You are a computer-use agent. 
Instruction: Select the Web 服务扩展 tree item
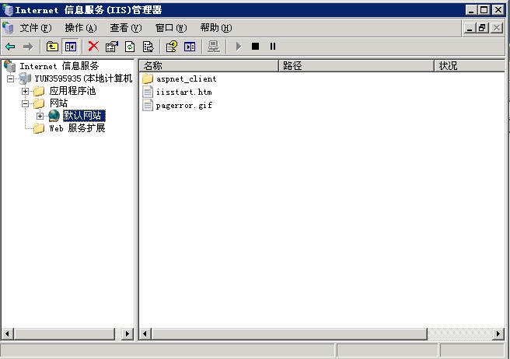coord(77,128)
